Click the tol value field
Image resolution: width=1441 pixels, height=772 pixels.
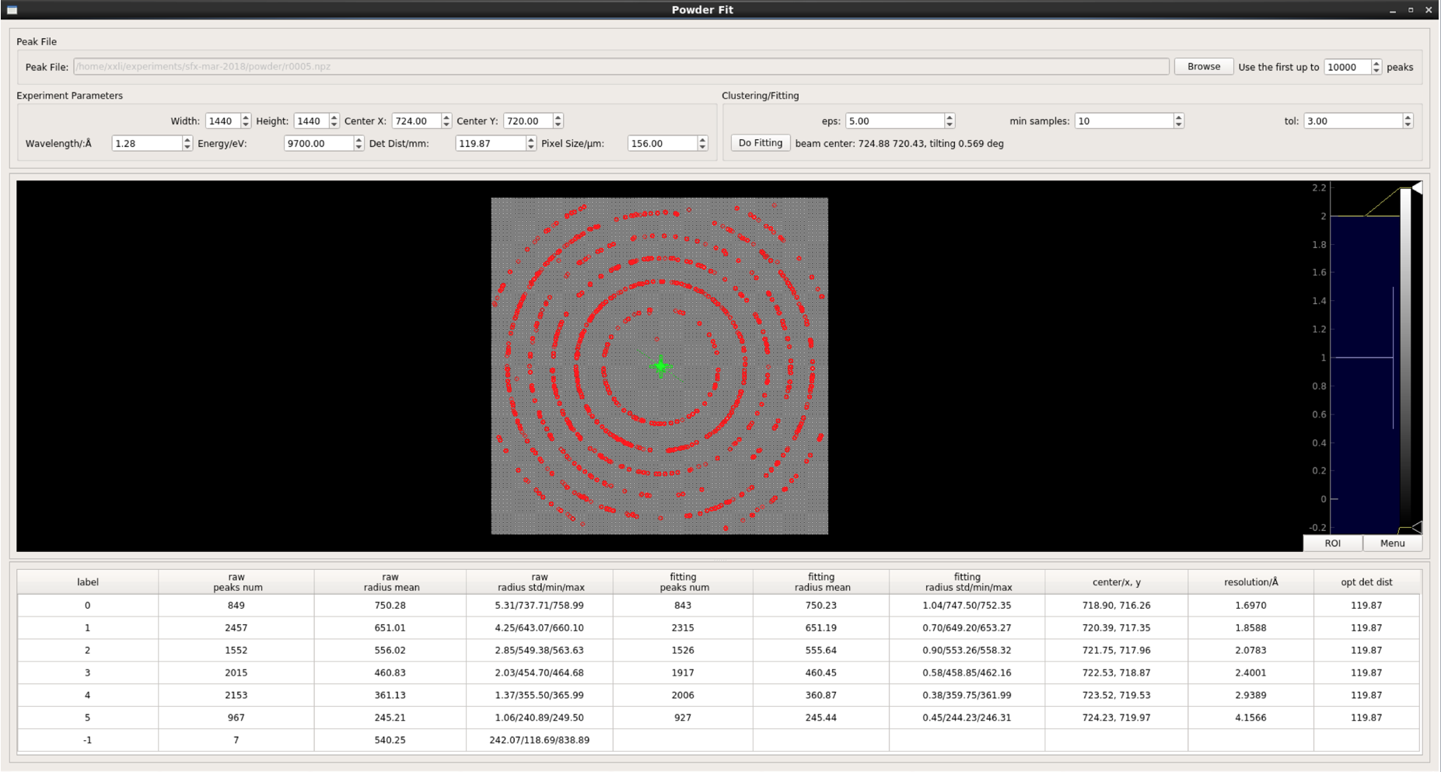(x=1353, y=121)
